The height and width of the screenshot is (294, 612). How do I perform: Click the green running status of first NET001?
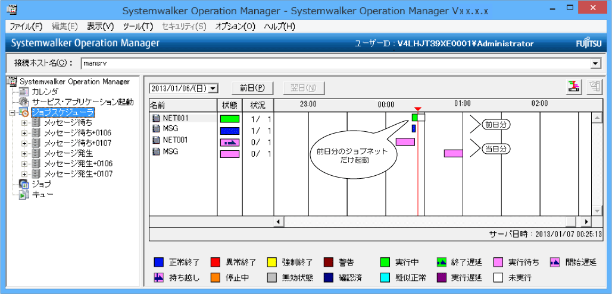(230, 119)
